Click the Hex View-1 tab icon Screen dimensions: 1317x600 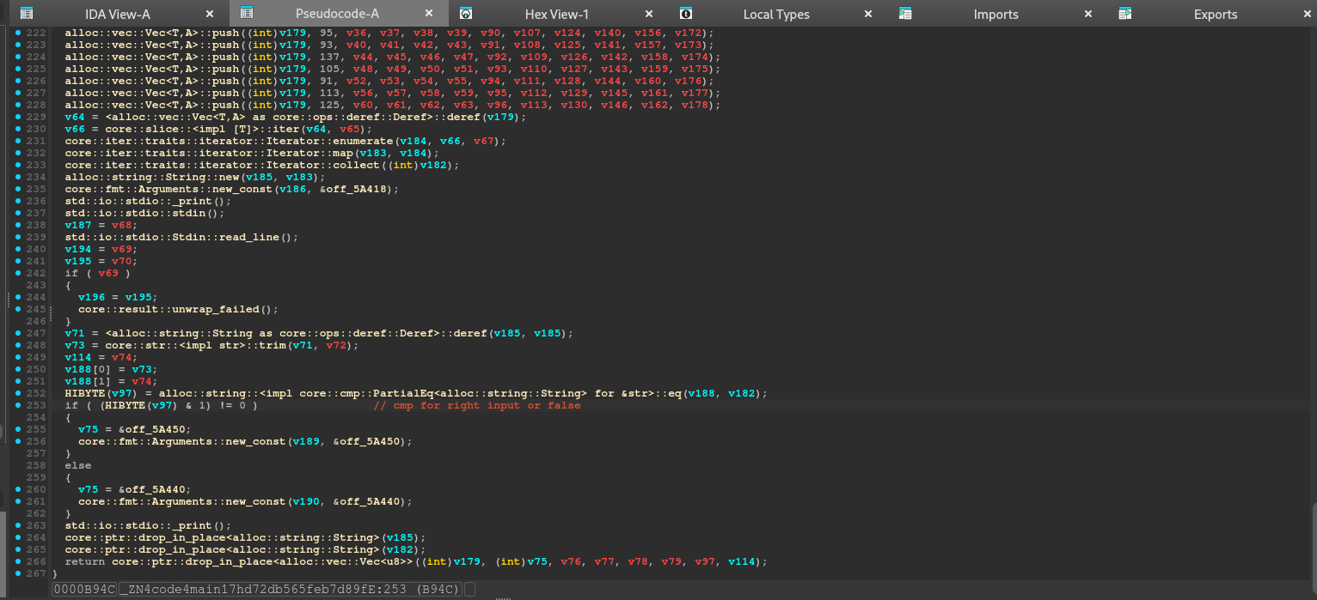(466, 14)
